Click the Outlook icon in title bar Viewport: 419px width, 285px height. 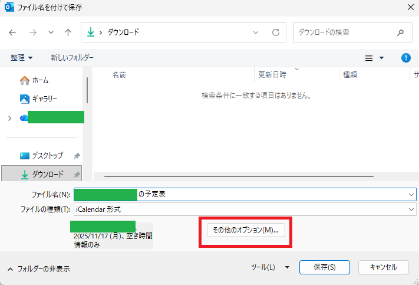9,7
